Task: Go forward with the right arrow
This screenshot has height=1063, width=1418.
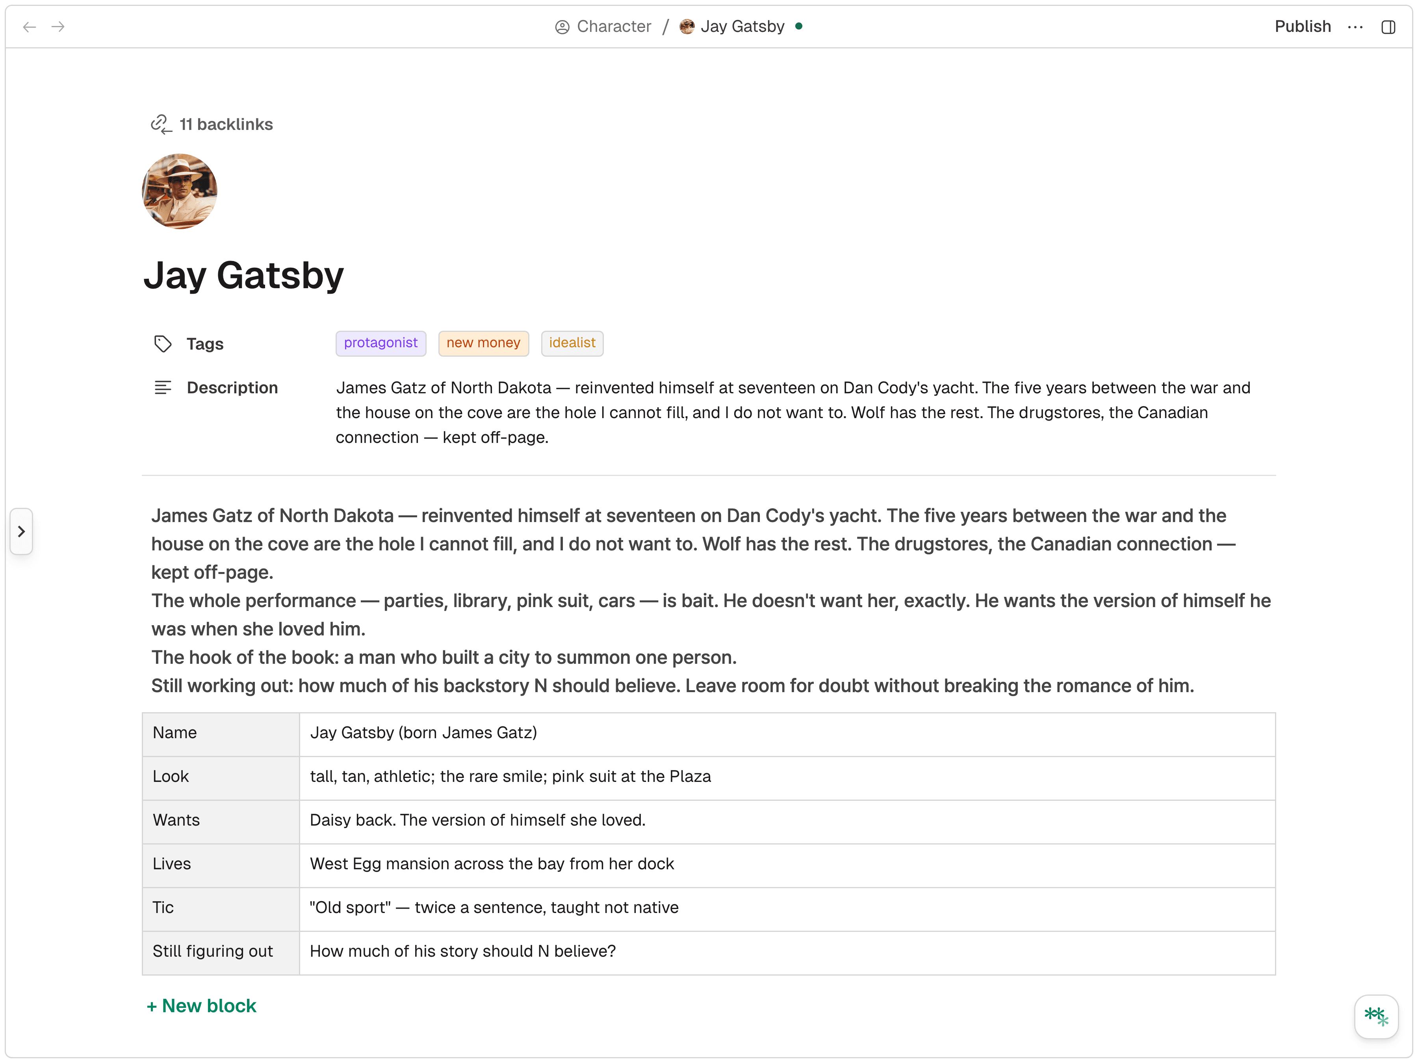Action: click(x=58, y=27)
